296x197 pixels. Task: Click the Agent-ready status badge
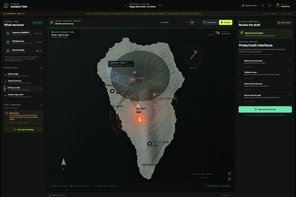[284, 23]
